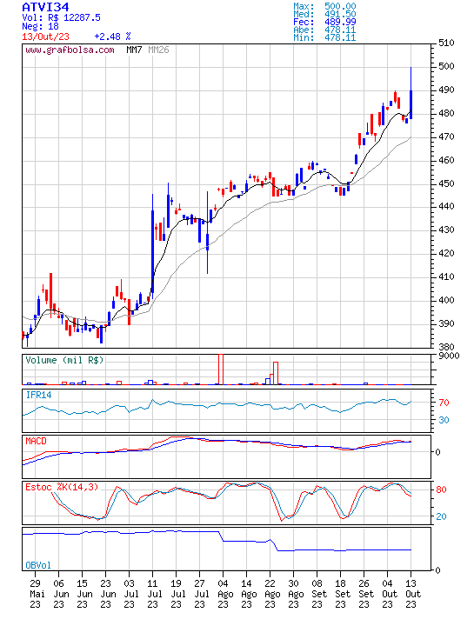This screenshot has width=474, height=626.
Task: Click the Max: 500.00 value
Action: 324,6
